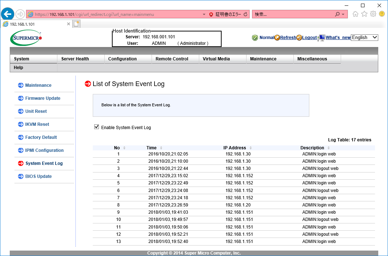
Task: Click the What's new monitor icon
Action: pos(321,38)
